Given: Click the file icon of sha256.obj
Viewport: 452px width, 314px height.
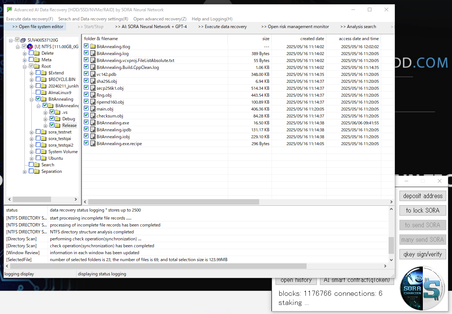Looking at the screenshot, I should (x=93, y=81).
